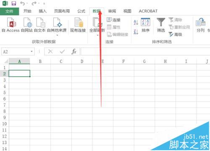Switch to the 审阅 tab

pyautogui.click(x=112, y=11)
